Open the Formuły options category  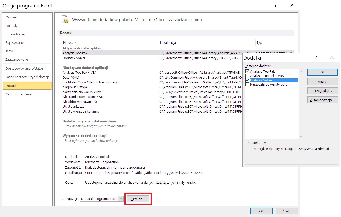pyautogui.click(x=27, y=26)
